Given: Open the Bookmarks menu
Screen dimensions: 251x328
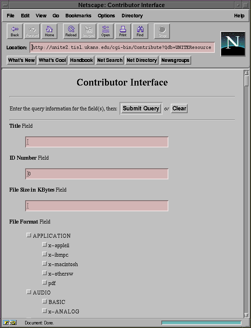Looking at the screenshot, I should [78, 16].
